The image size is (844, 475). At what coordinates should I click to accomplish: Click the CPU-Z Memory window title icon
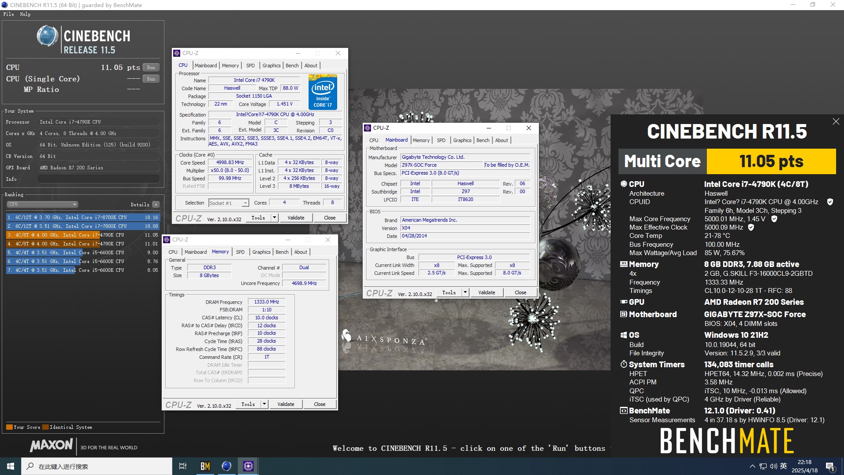167,240
